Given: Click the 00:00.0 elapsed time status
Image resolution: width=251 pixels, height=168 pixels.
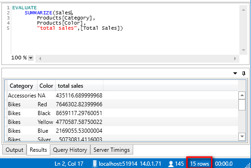Looking at the screenshot, I should [x=224, y=164].
